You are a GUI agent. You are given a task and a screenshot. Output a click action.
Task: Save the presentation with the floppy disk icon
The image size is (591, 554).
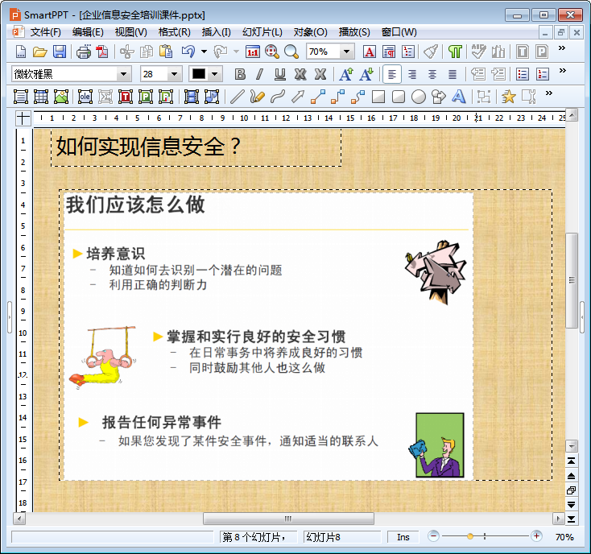coord(60,52)
